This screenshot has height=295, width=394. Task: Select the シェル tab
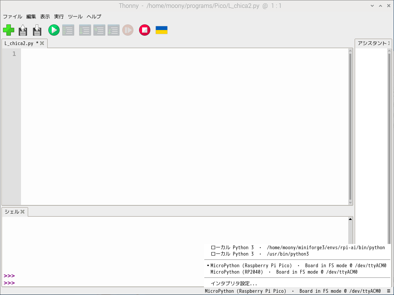point(12,212)
